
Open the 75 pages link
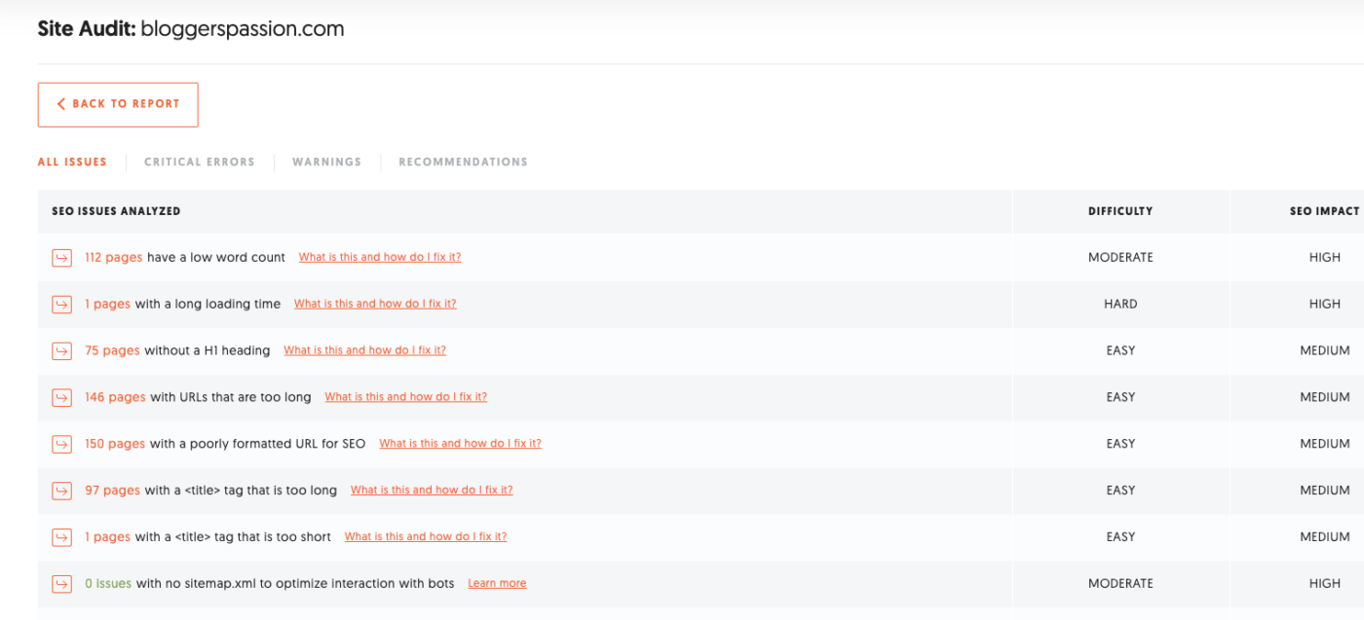click(x=112, y=350)
